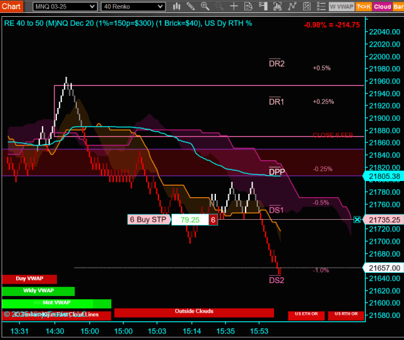Click the -0.25% level label
The height and width of the screenshot is (340, 404).
tap(323, 169)
